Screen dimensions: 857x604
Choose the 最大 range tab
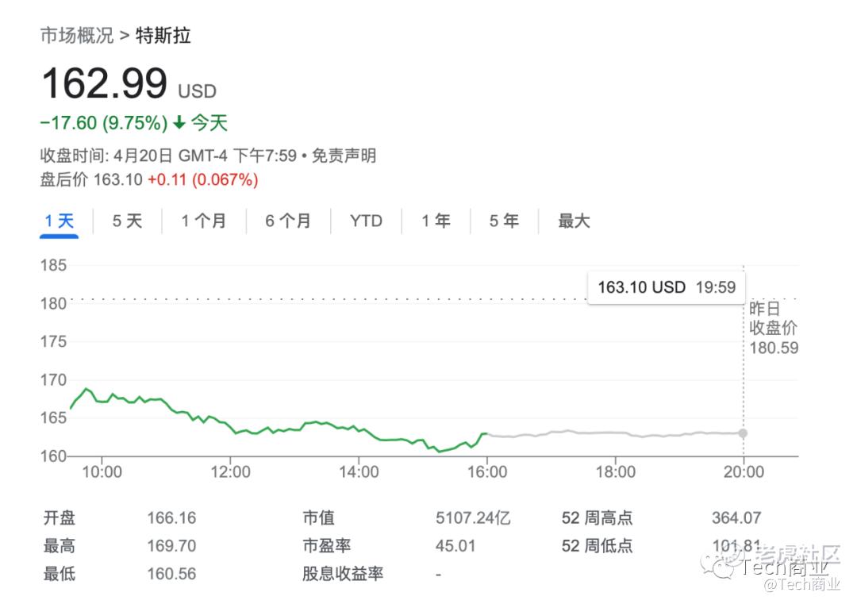pyautogui.click(x=574, y=221)
